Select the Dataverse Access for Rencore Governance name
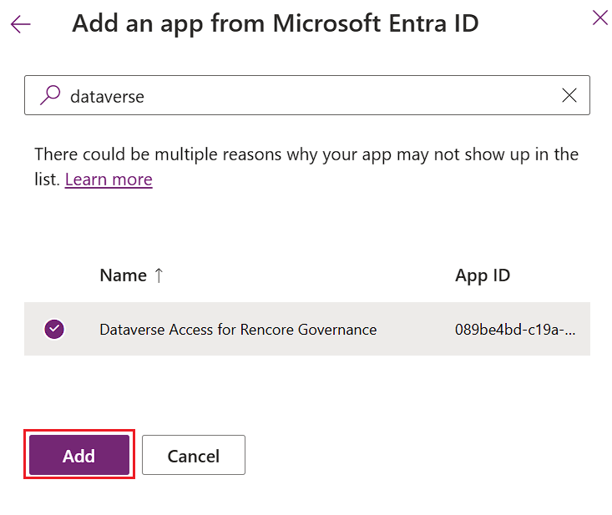Image resolution: width=612 pixels, height=515 pixels. [x=238, y=330]
